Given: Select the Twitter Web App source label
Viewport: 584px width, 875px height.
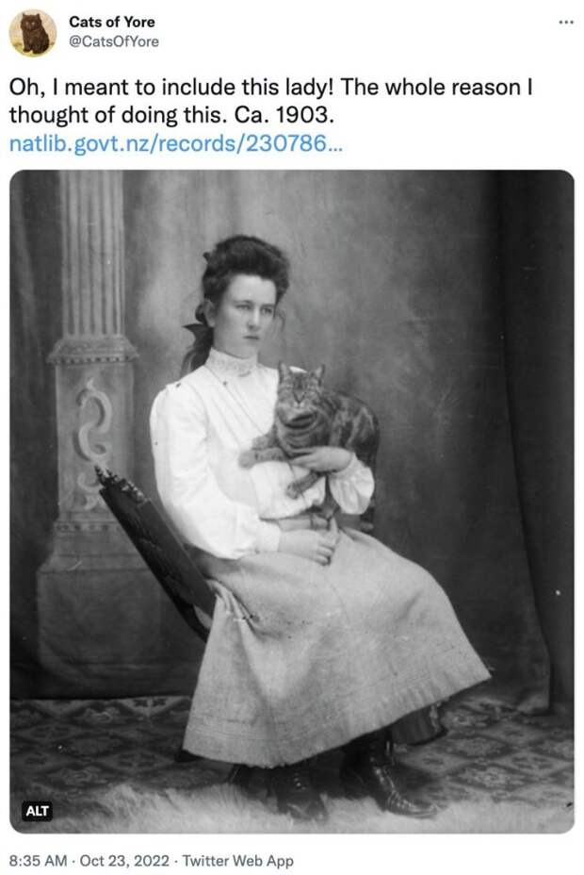Looking at the screenshot, I should (x=238, y=861).
